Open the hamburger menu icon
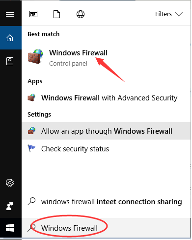The height and width of the screenshot is (240, 192). (10, 15)
